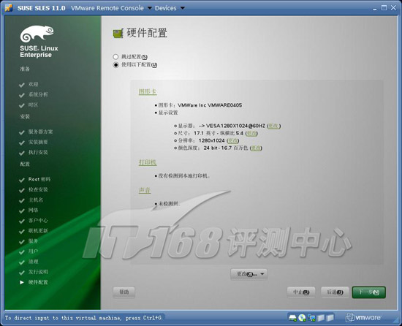The height and width of the screenshot is (326, 402).
Task: Click the 联机更新 step in sidebar
Action: pyautogui.click(x=38, y=231)
